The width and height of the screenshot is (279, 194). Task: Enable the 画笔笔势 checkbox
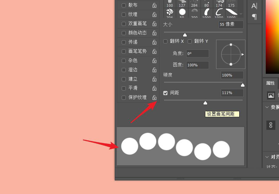click(124, 51)
